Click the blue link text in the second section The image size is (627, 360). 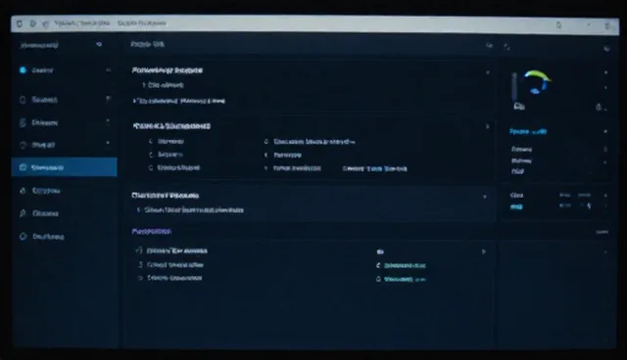click(x=374, y=169)
